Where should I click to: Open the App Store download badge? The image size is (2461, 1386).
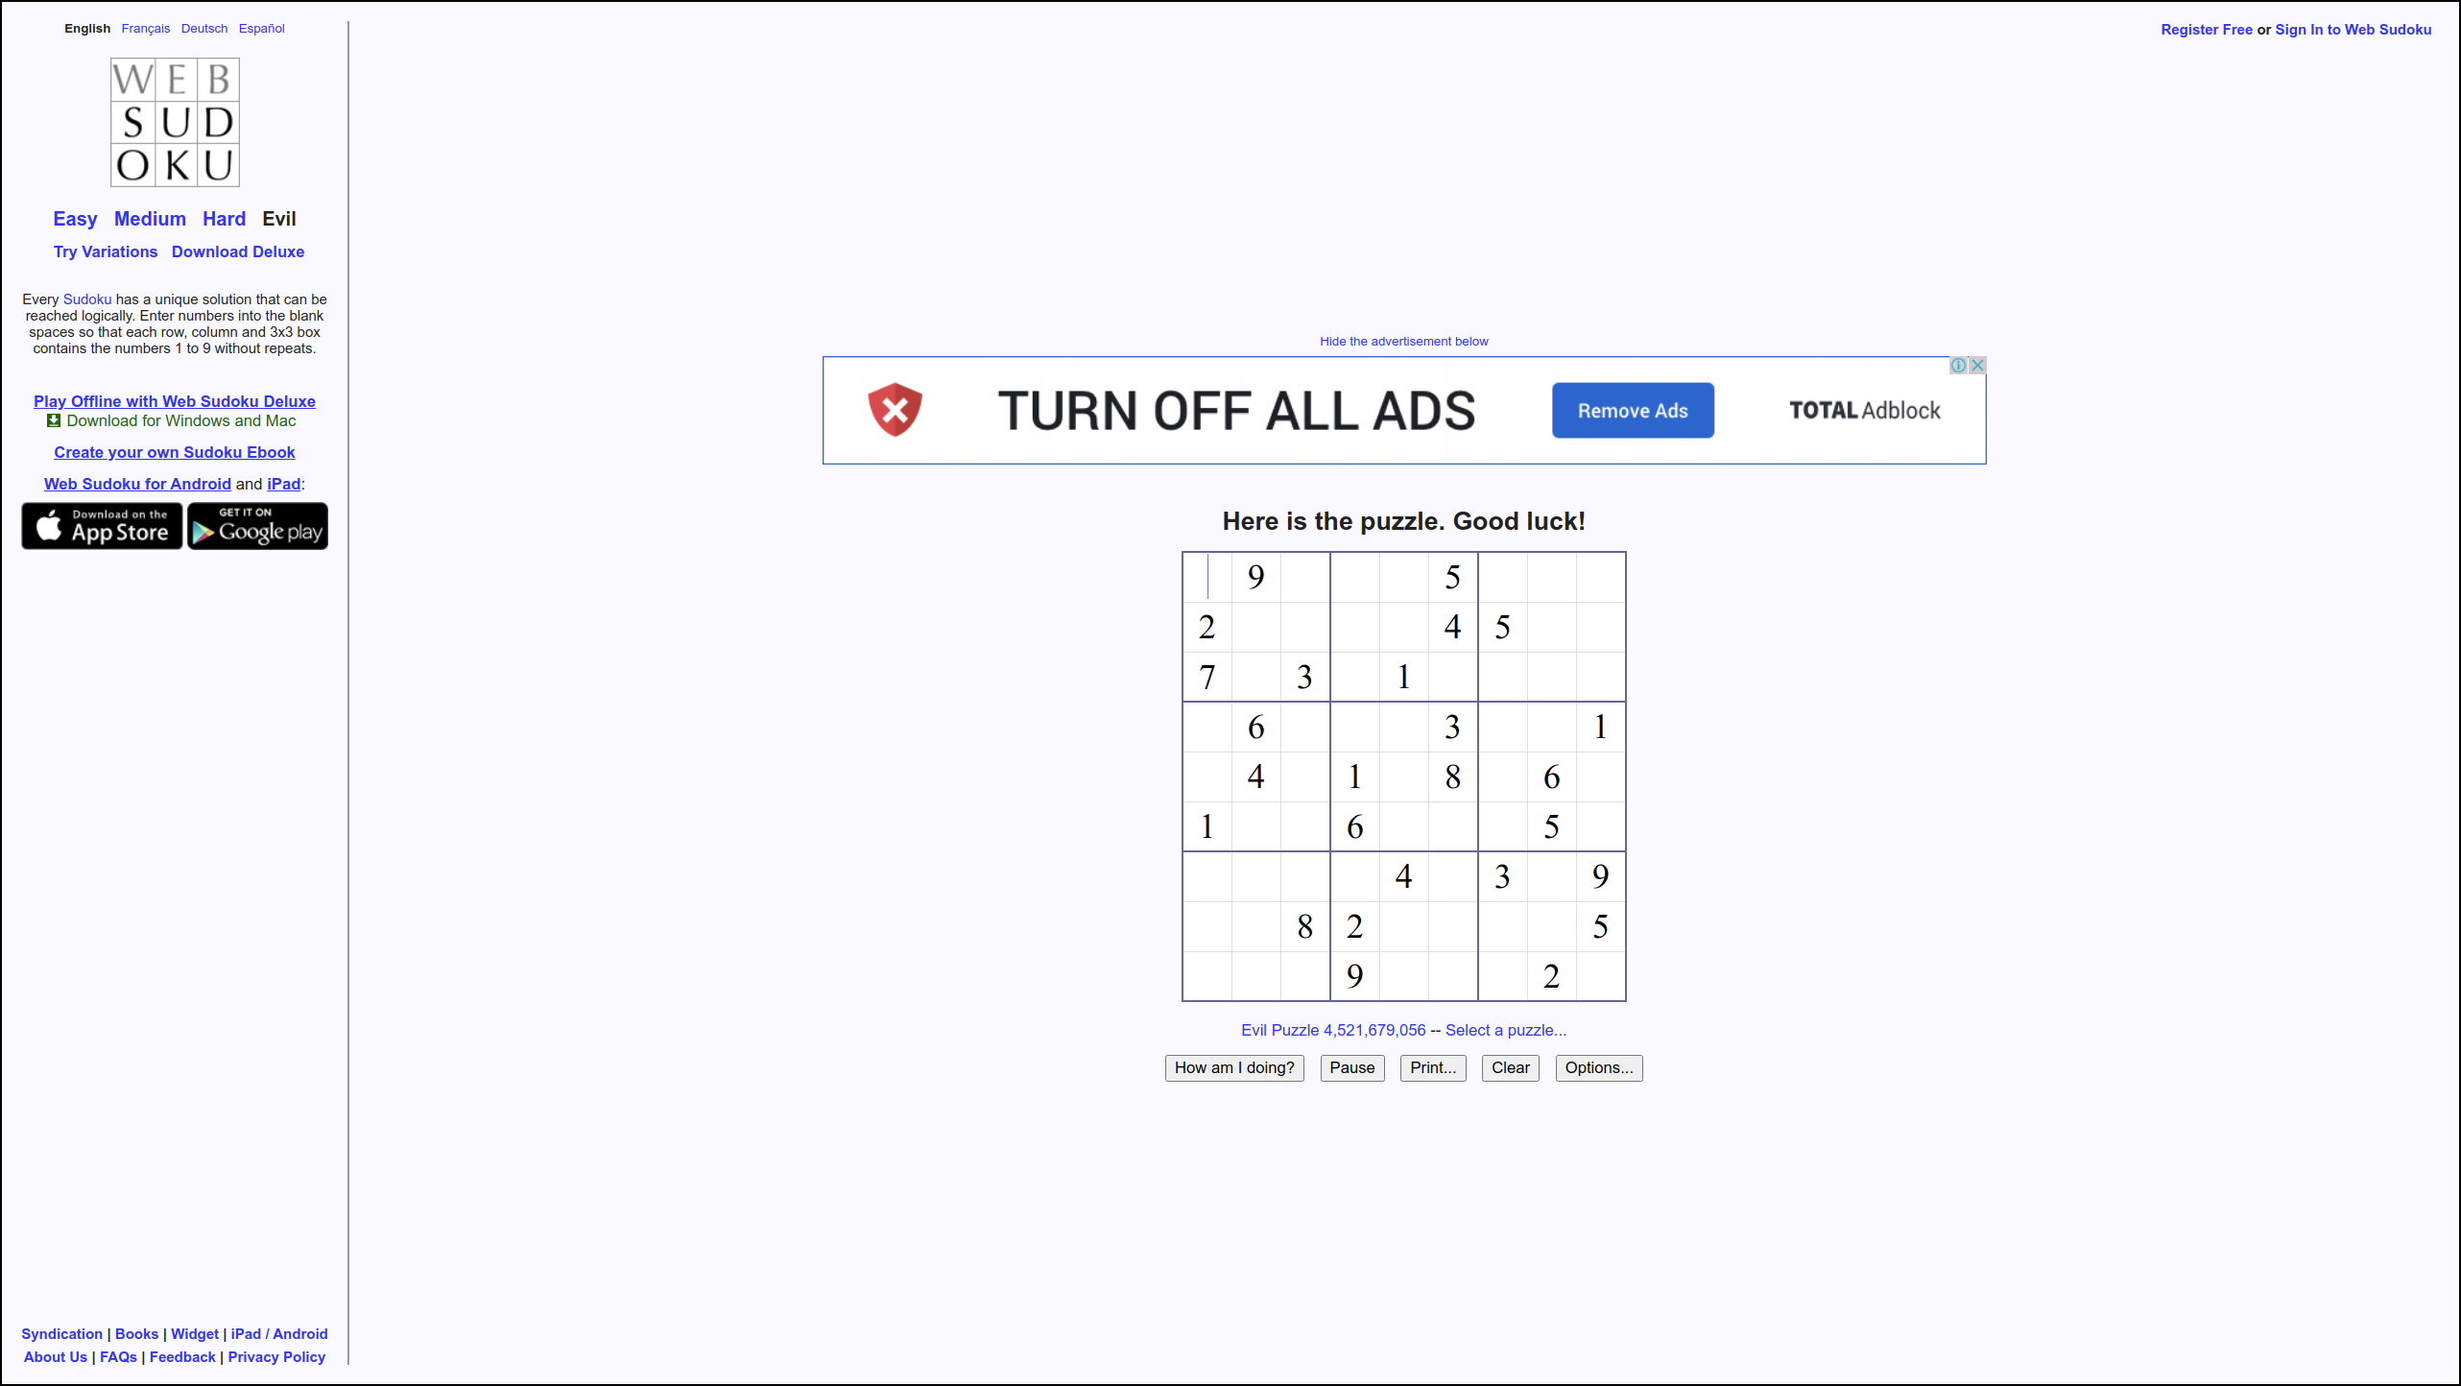[102, 526]
